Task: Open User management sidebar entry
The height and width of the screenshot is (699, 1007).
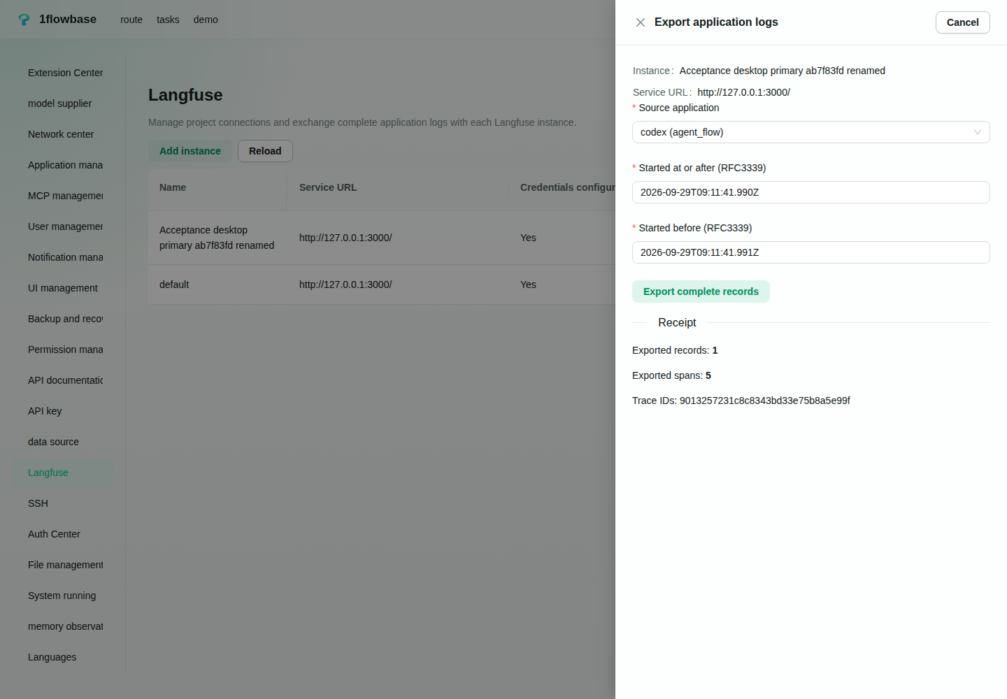Action: pyautogui.click(x=63, y=226)
